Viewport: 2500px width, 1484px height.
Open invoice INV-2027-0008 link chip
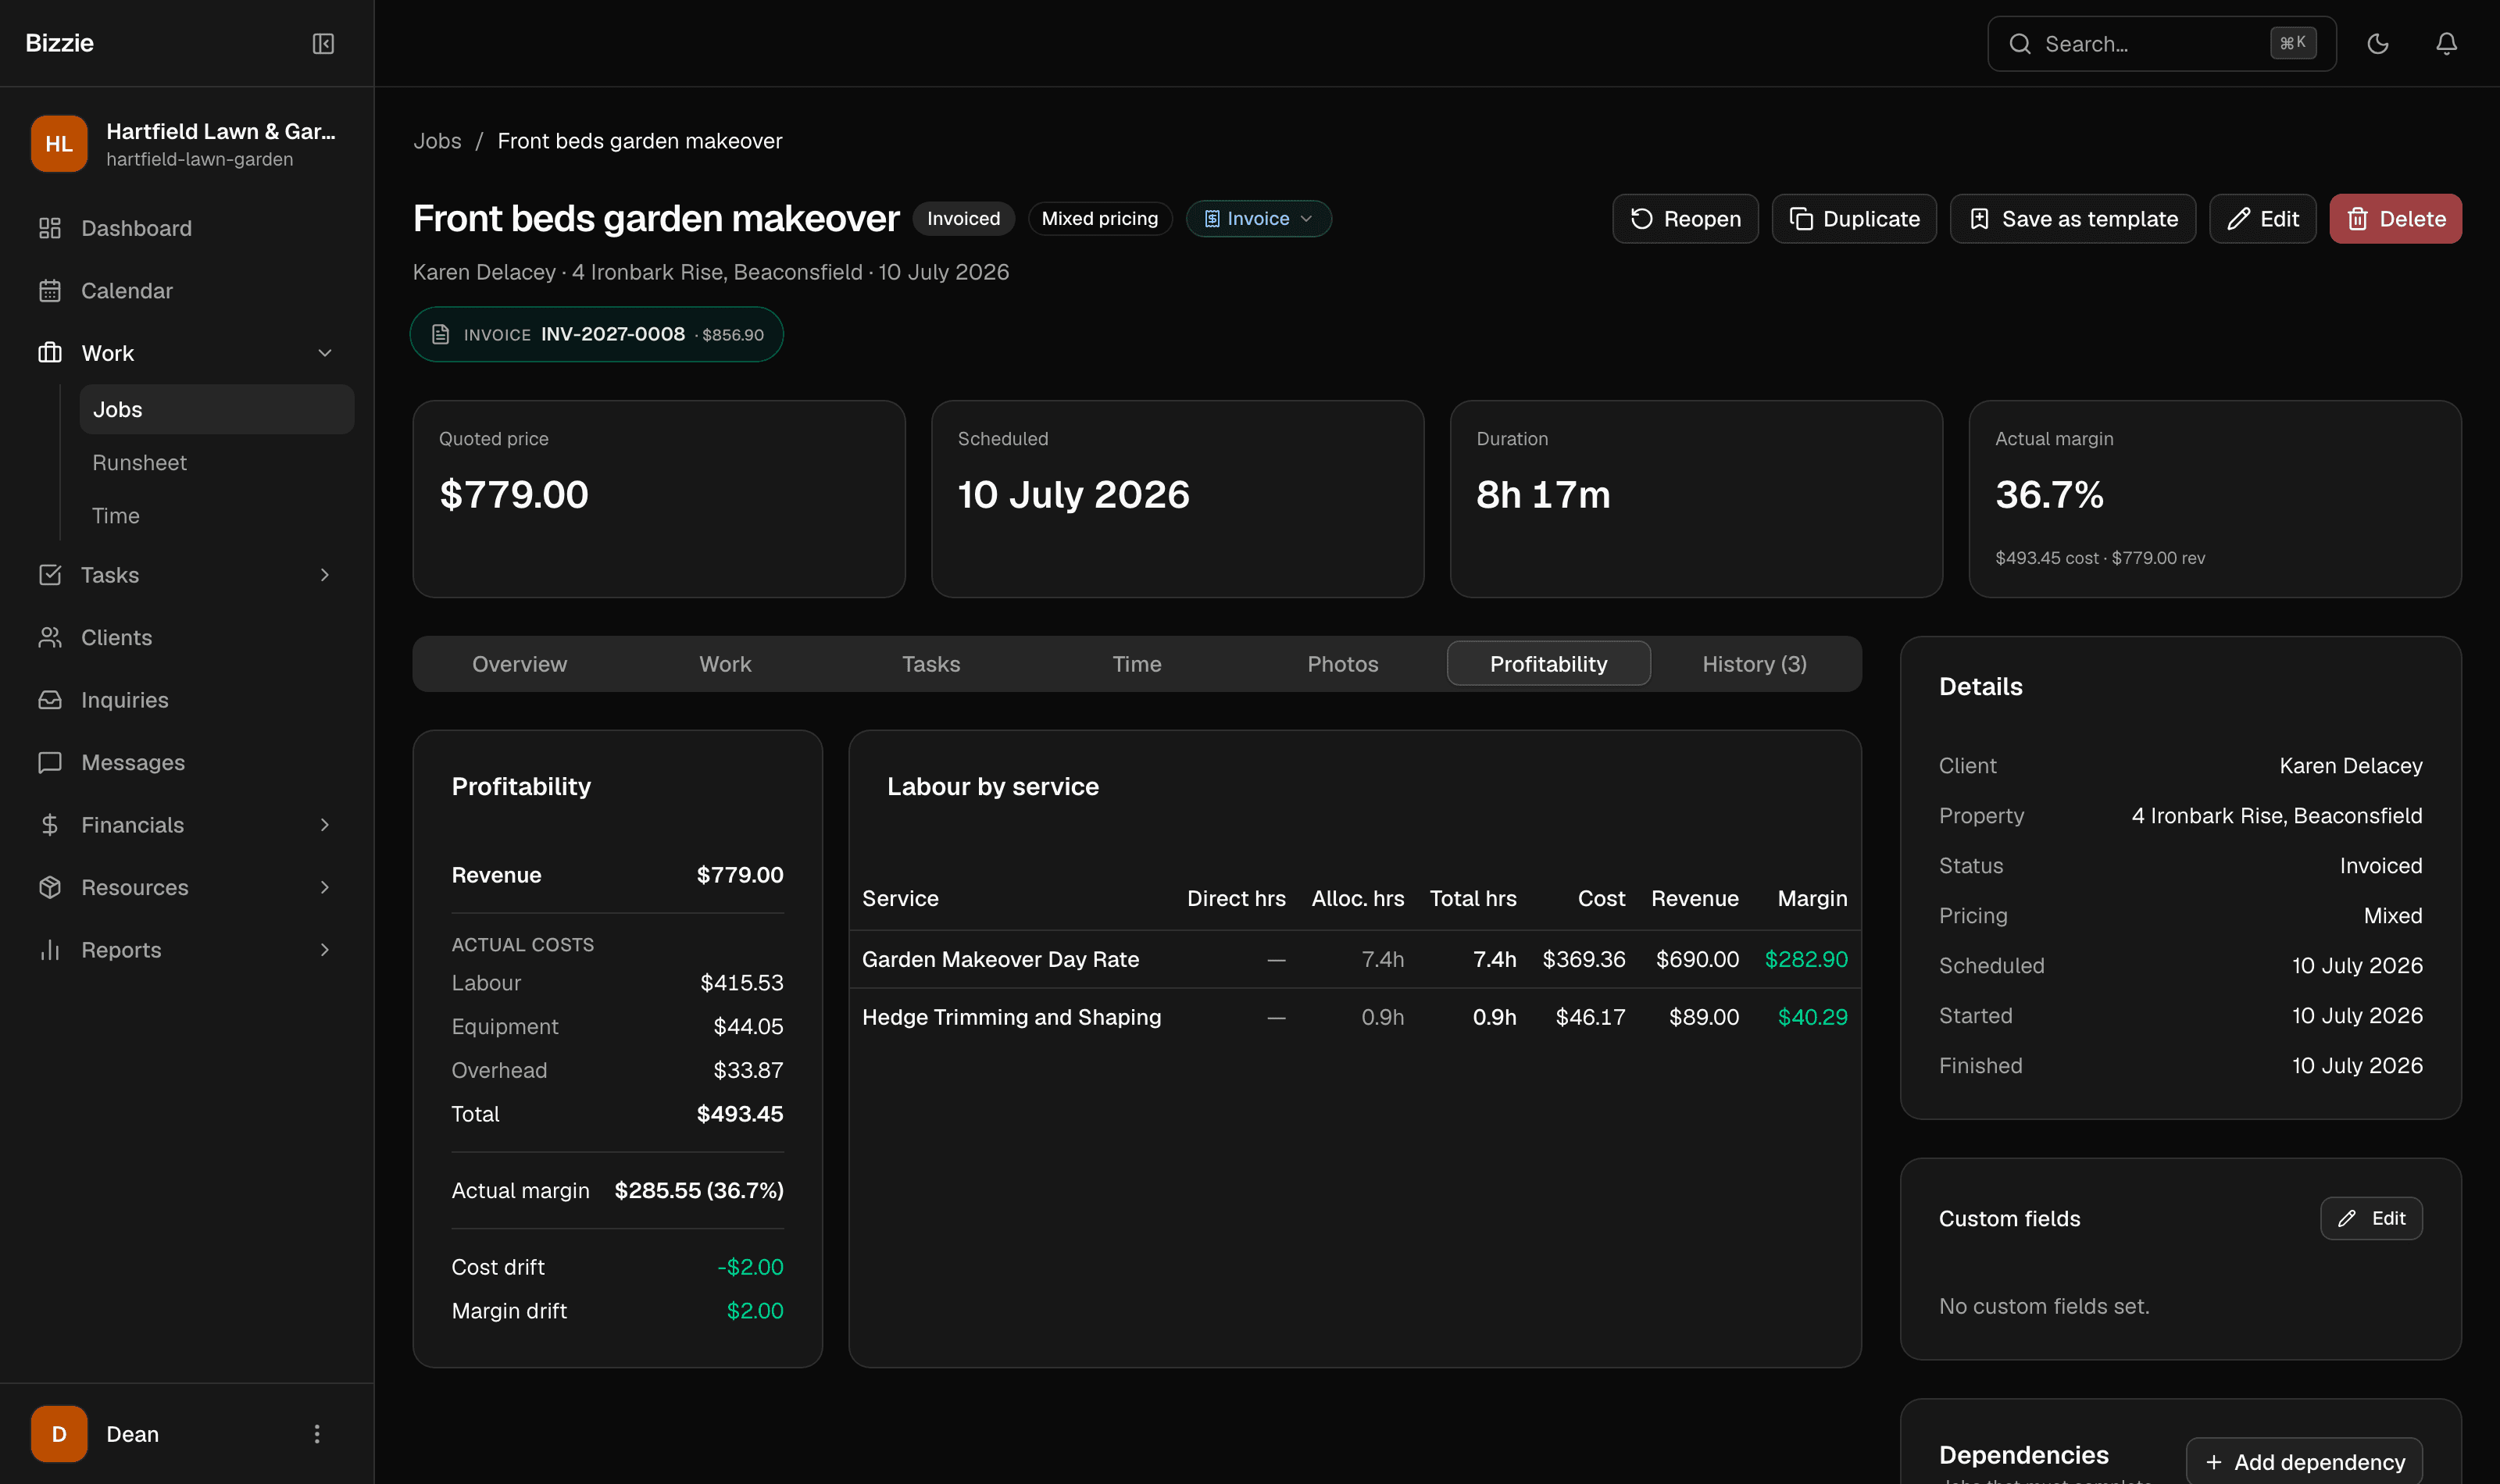(x=597, y=334)
